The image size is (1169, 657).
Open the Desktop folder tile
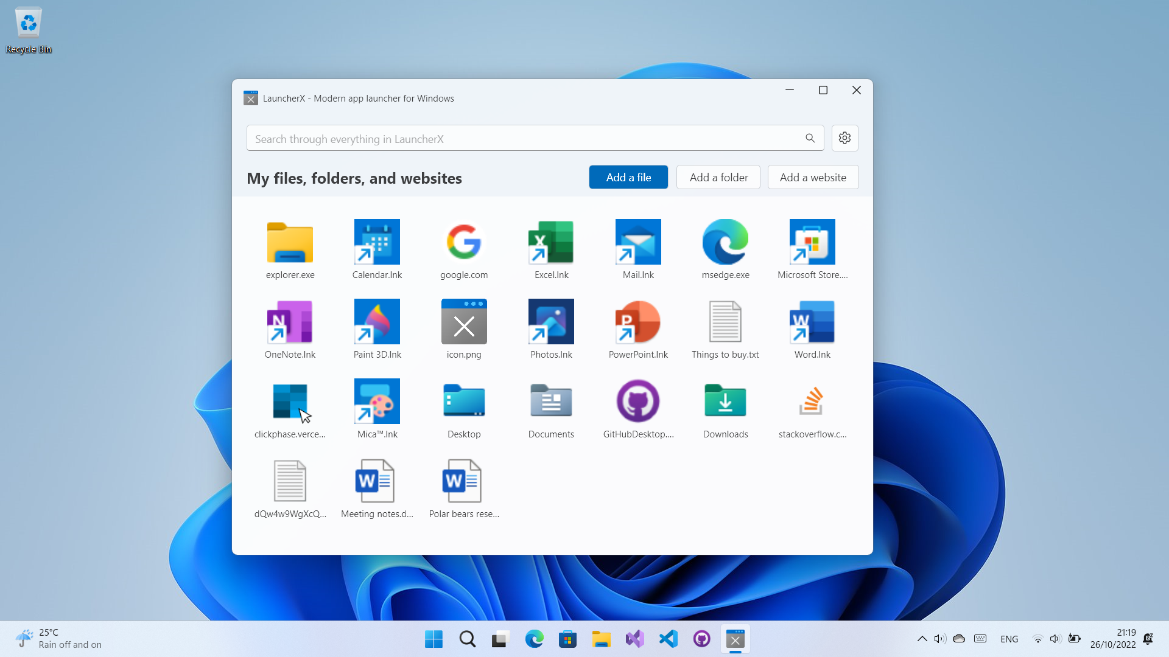[x=464, y=409]
